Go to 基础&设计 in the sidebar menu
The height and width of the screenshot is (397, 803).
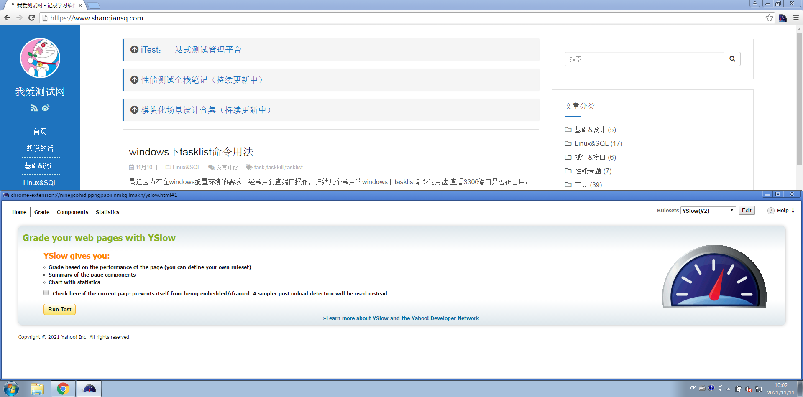[x=40, y=165]
